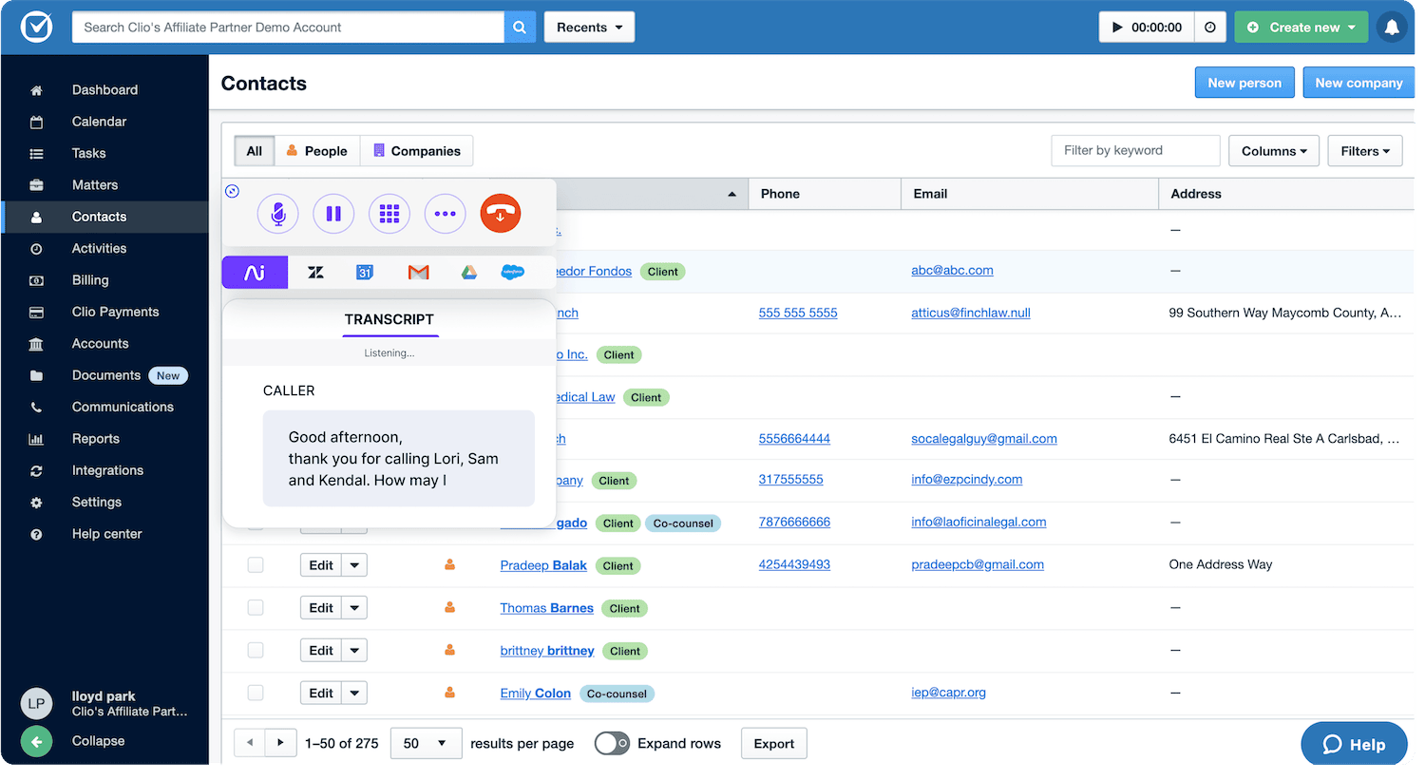Mute the microphone in the call widget
The width and height of the screenshot is (1425, 780).
(x=277, y=213)
